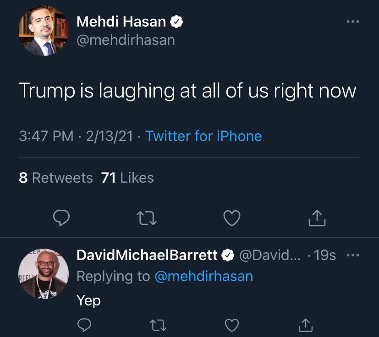Screen dimensions: 379x337
Task: Reply to DavidMichaelBarrett's comment
Action: (x=84, y=325)
